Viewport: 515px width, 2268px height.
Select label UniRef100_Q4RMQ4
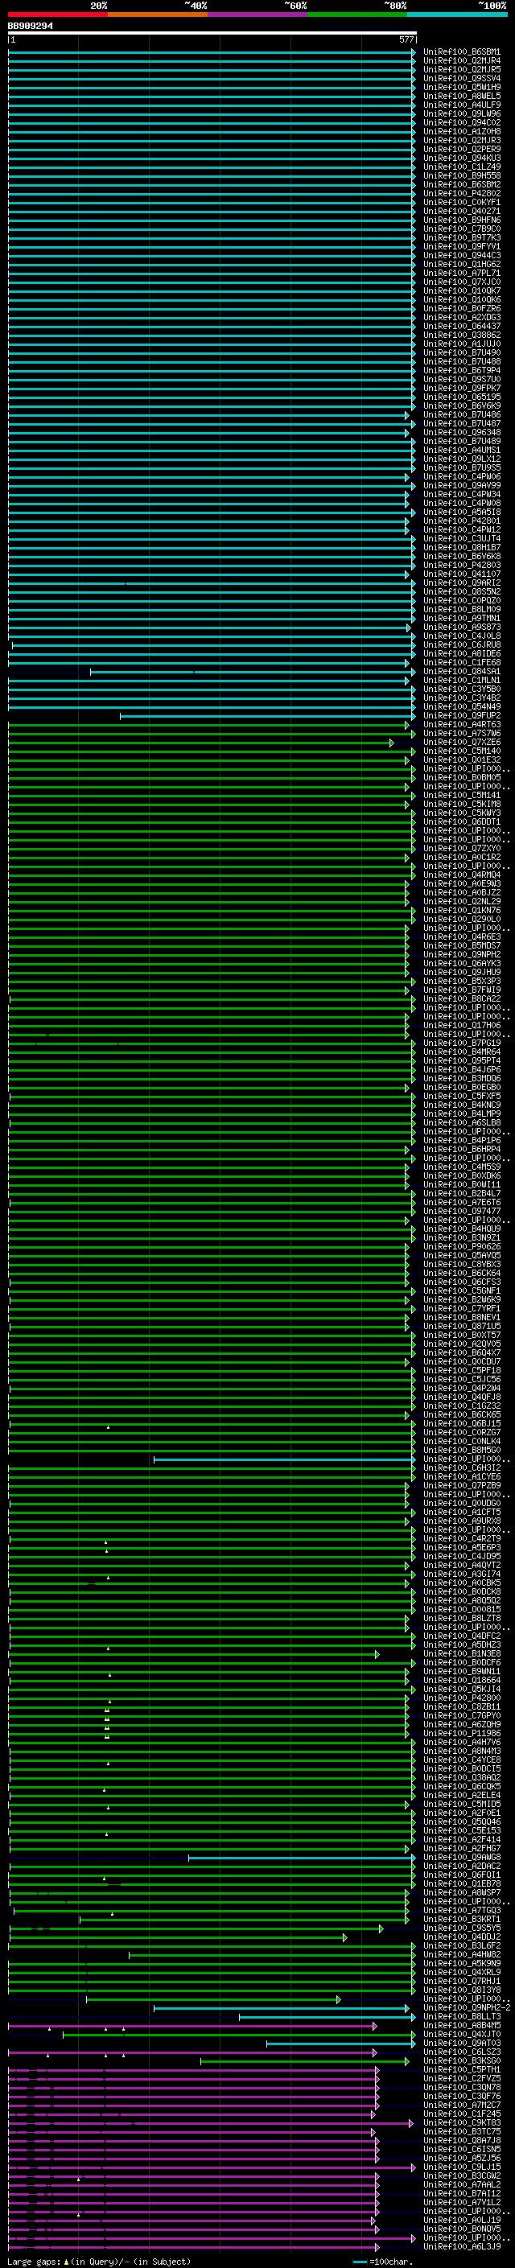click(x=462, y=875)
